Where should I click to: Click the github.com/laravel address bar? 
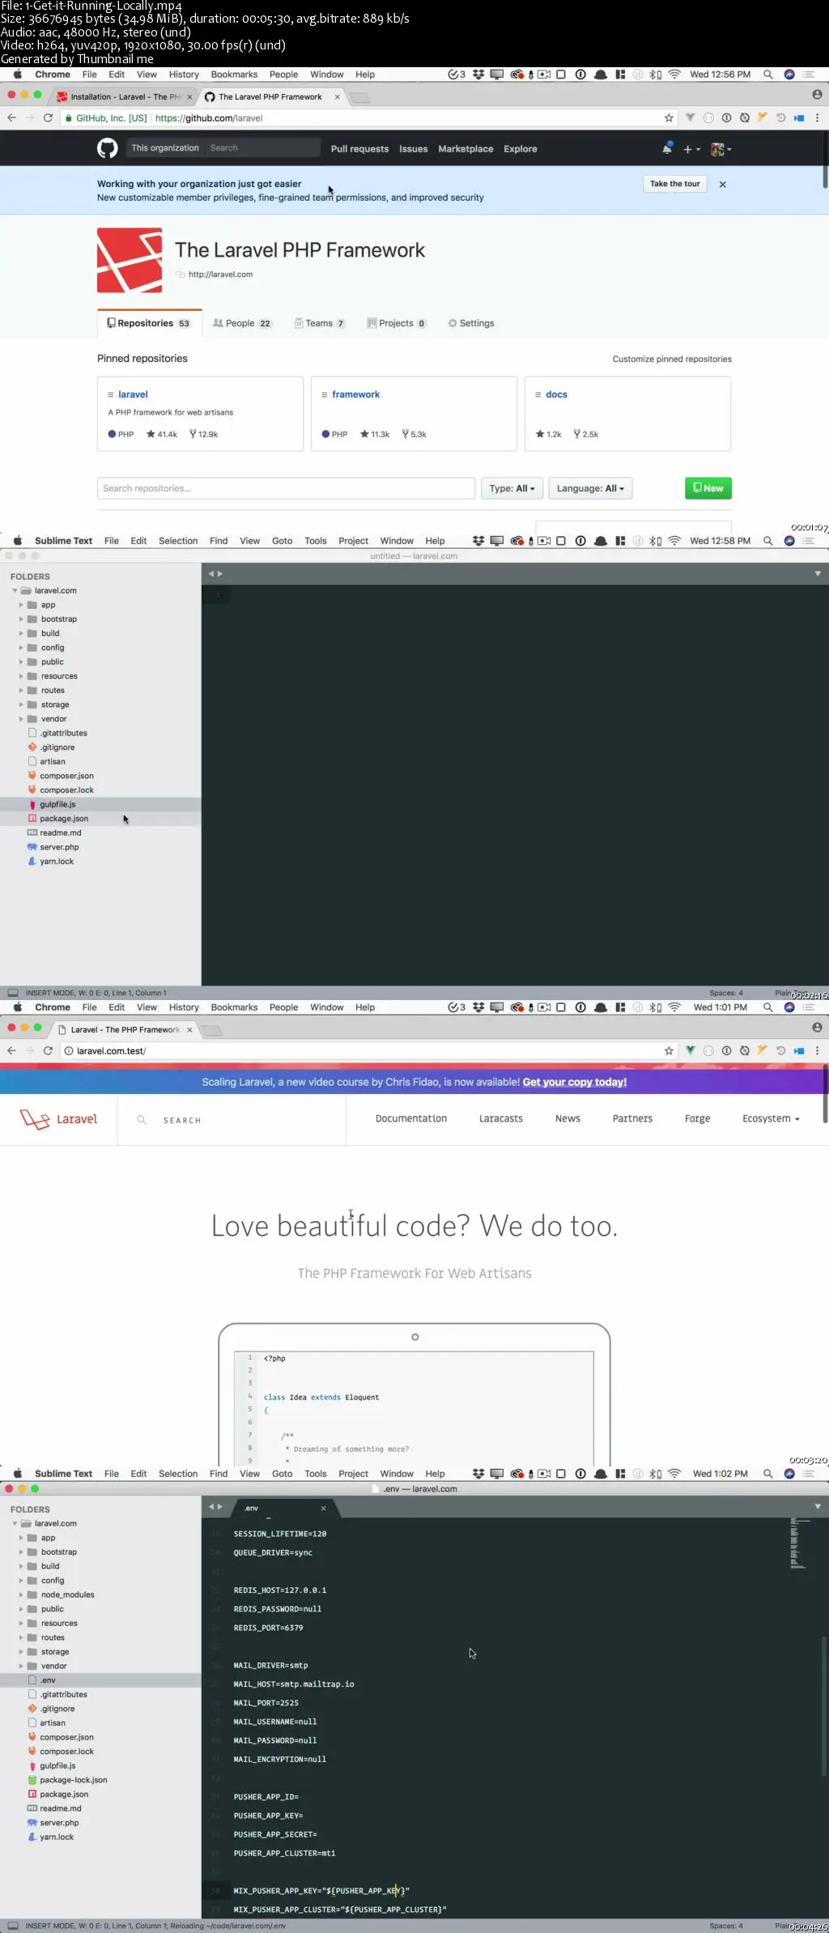coord(364,118)
